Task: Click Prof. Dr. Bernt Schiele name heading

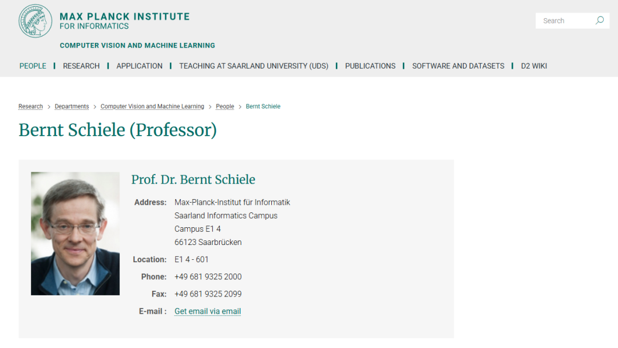Action: tap(193, 180)
